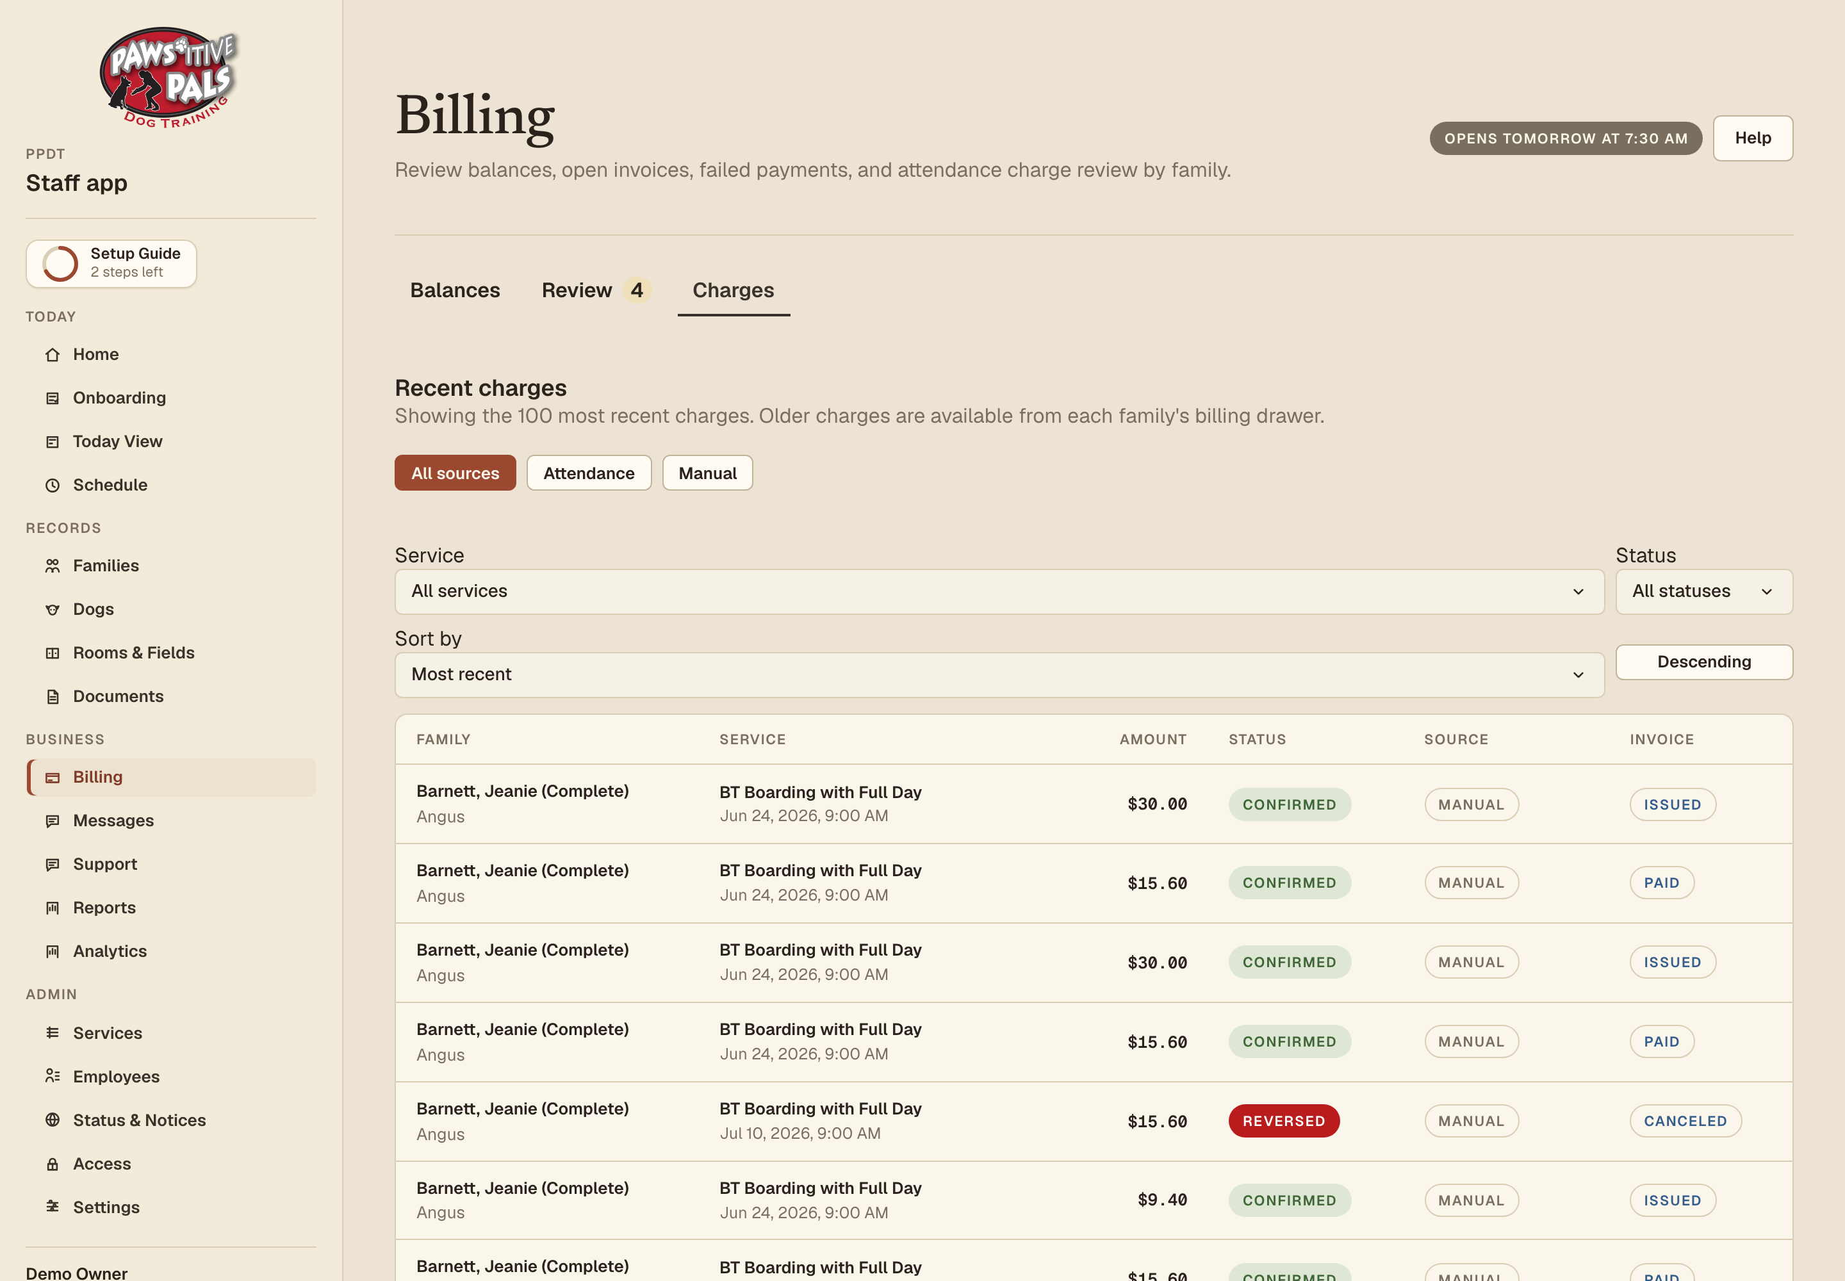Screen dimensions: 1845x1281
Task: Click the Reports chart icon
Action: tap(52, 908)
